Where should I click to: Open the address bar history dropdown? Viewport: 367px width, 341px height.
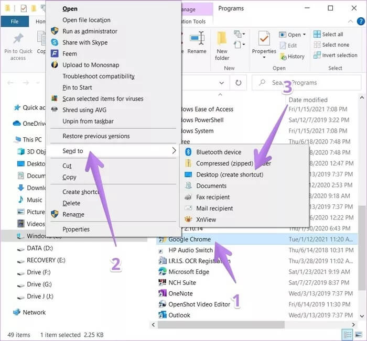pyautogui.click(x=221, y=83)
